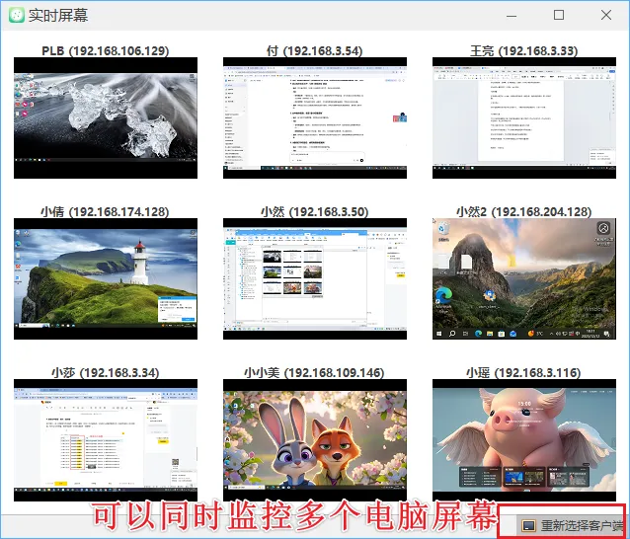The height and width of the screenshot is (539, 630).
Task: Select the label 小莎 (192.168.3.34)
Action: click(x=106, y=373)
